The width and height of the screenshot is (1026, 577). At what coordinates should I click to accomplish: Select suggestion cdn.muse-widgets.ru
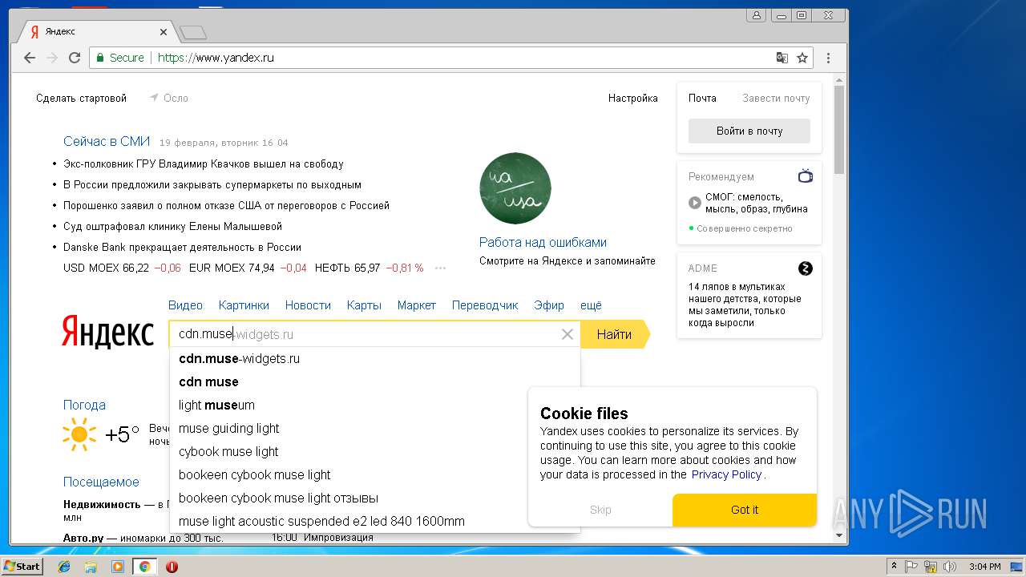click(x=374, y=358)
